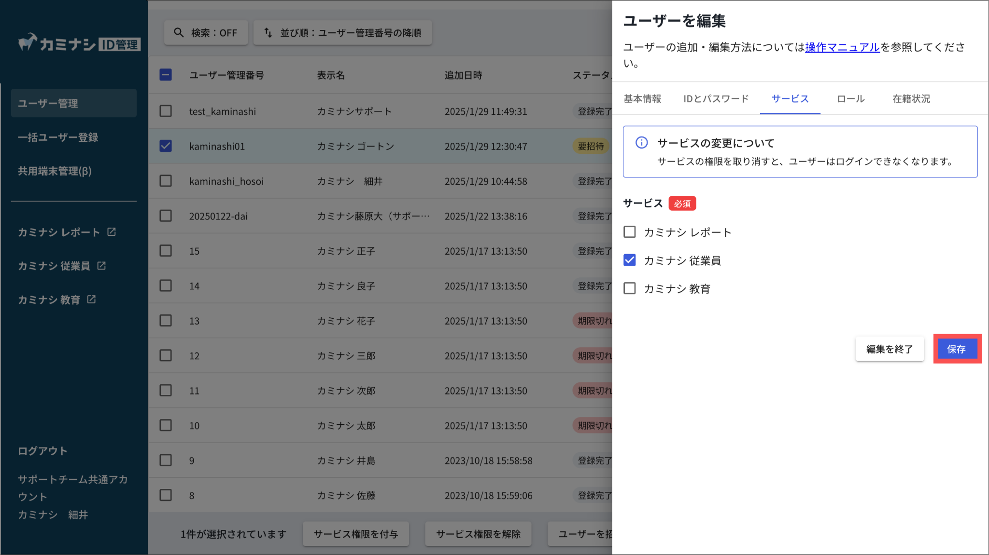Select user ID kaminashi01

217,146
